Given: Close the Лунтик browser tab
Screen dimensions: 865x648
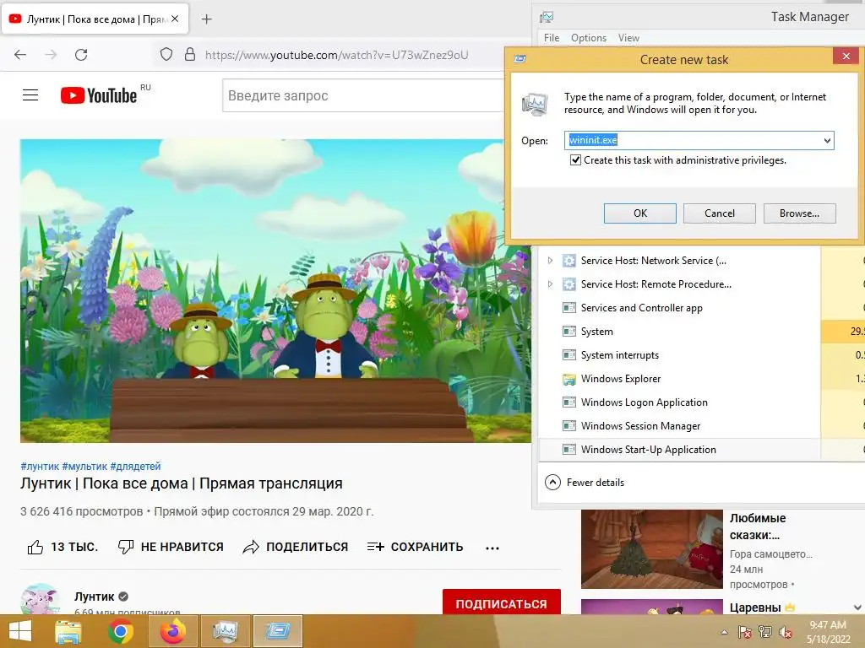Looking at the screenshot, I should tap(175, 19).
